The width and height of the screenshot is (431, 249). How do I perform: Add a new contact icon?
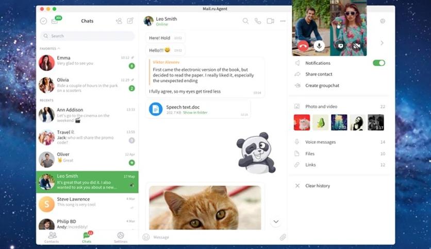tap(119, 21)
